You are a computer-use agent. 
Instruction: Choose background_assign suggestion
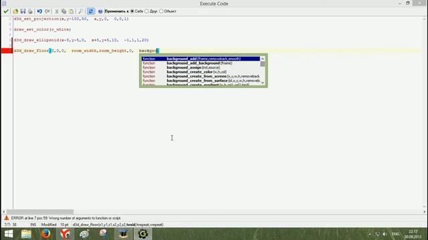[x=201, y=67]
